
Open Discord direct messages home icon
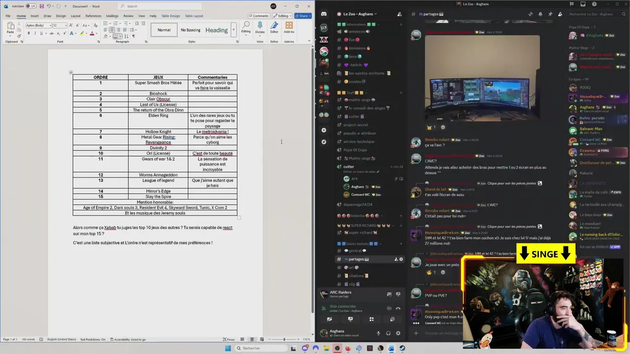click(x=323, y=14)
